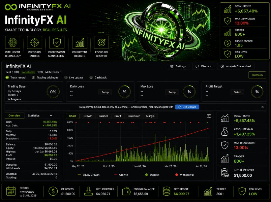This screenshot has width=271, height=202.
Task: Click the bottom bar Trades chart icon
Action: [208, 191]
